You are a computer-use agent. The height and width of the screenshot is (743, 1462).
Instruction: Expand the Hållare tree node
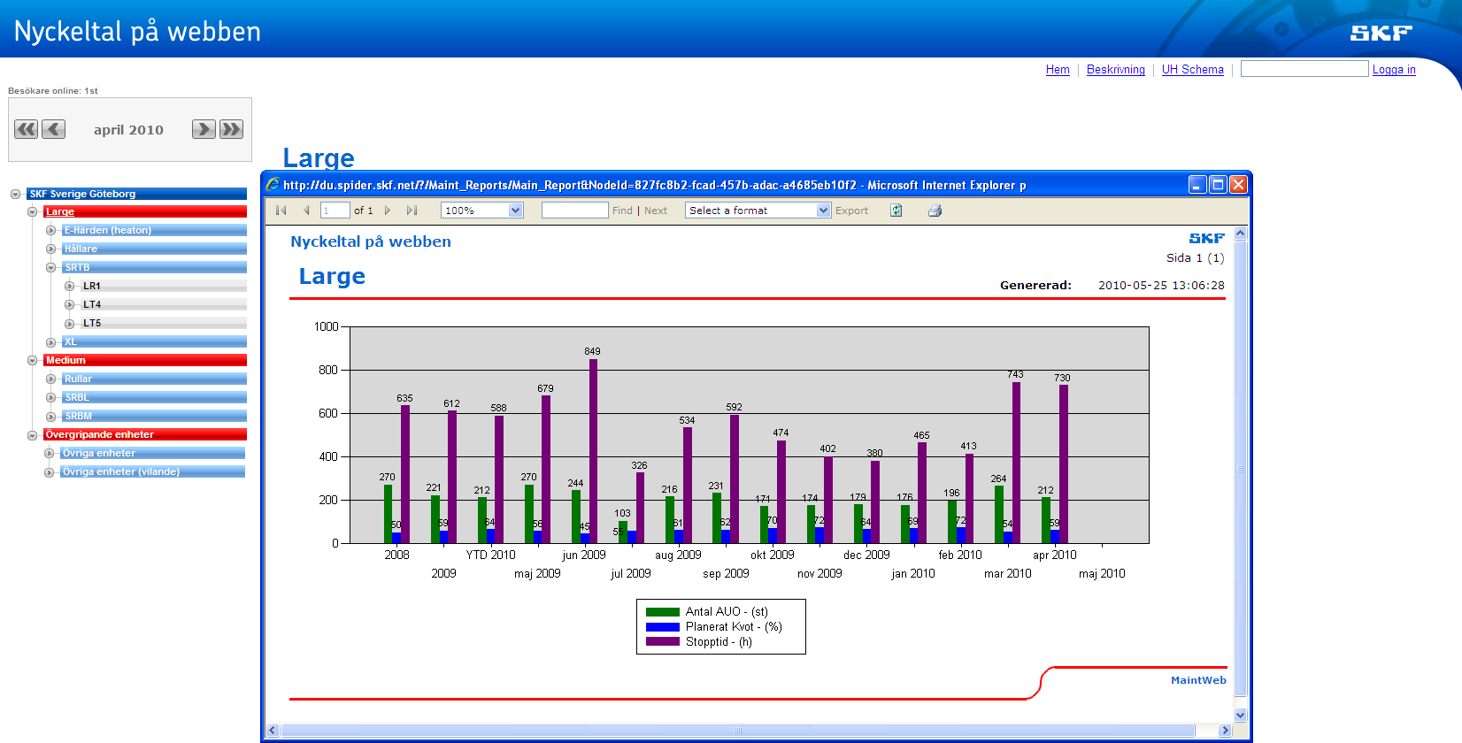click(50, 249)
